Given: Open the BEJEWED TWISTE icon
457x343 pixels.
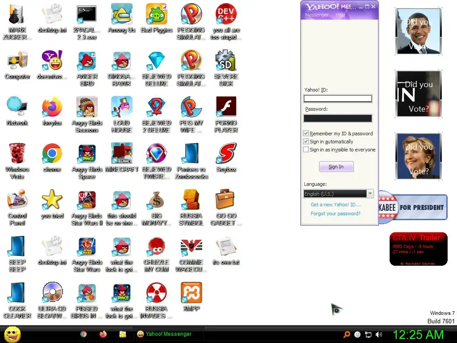Looking at the screenshot, I should (157, 161).
